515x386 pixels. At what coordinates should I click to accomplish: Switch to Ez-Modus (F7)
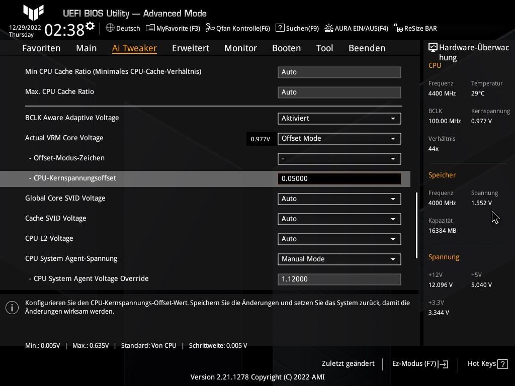[x=420, y=364]
